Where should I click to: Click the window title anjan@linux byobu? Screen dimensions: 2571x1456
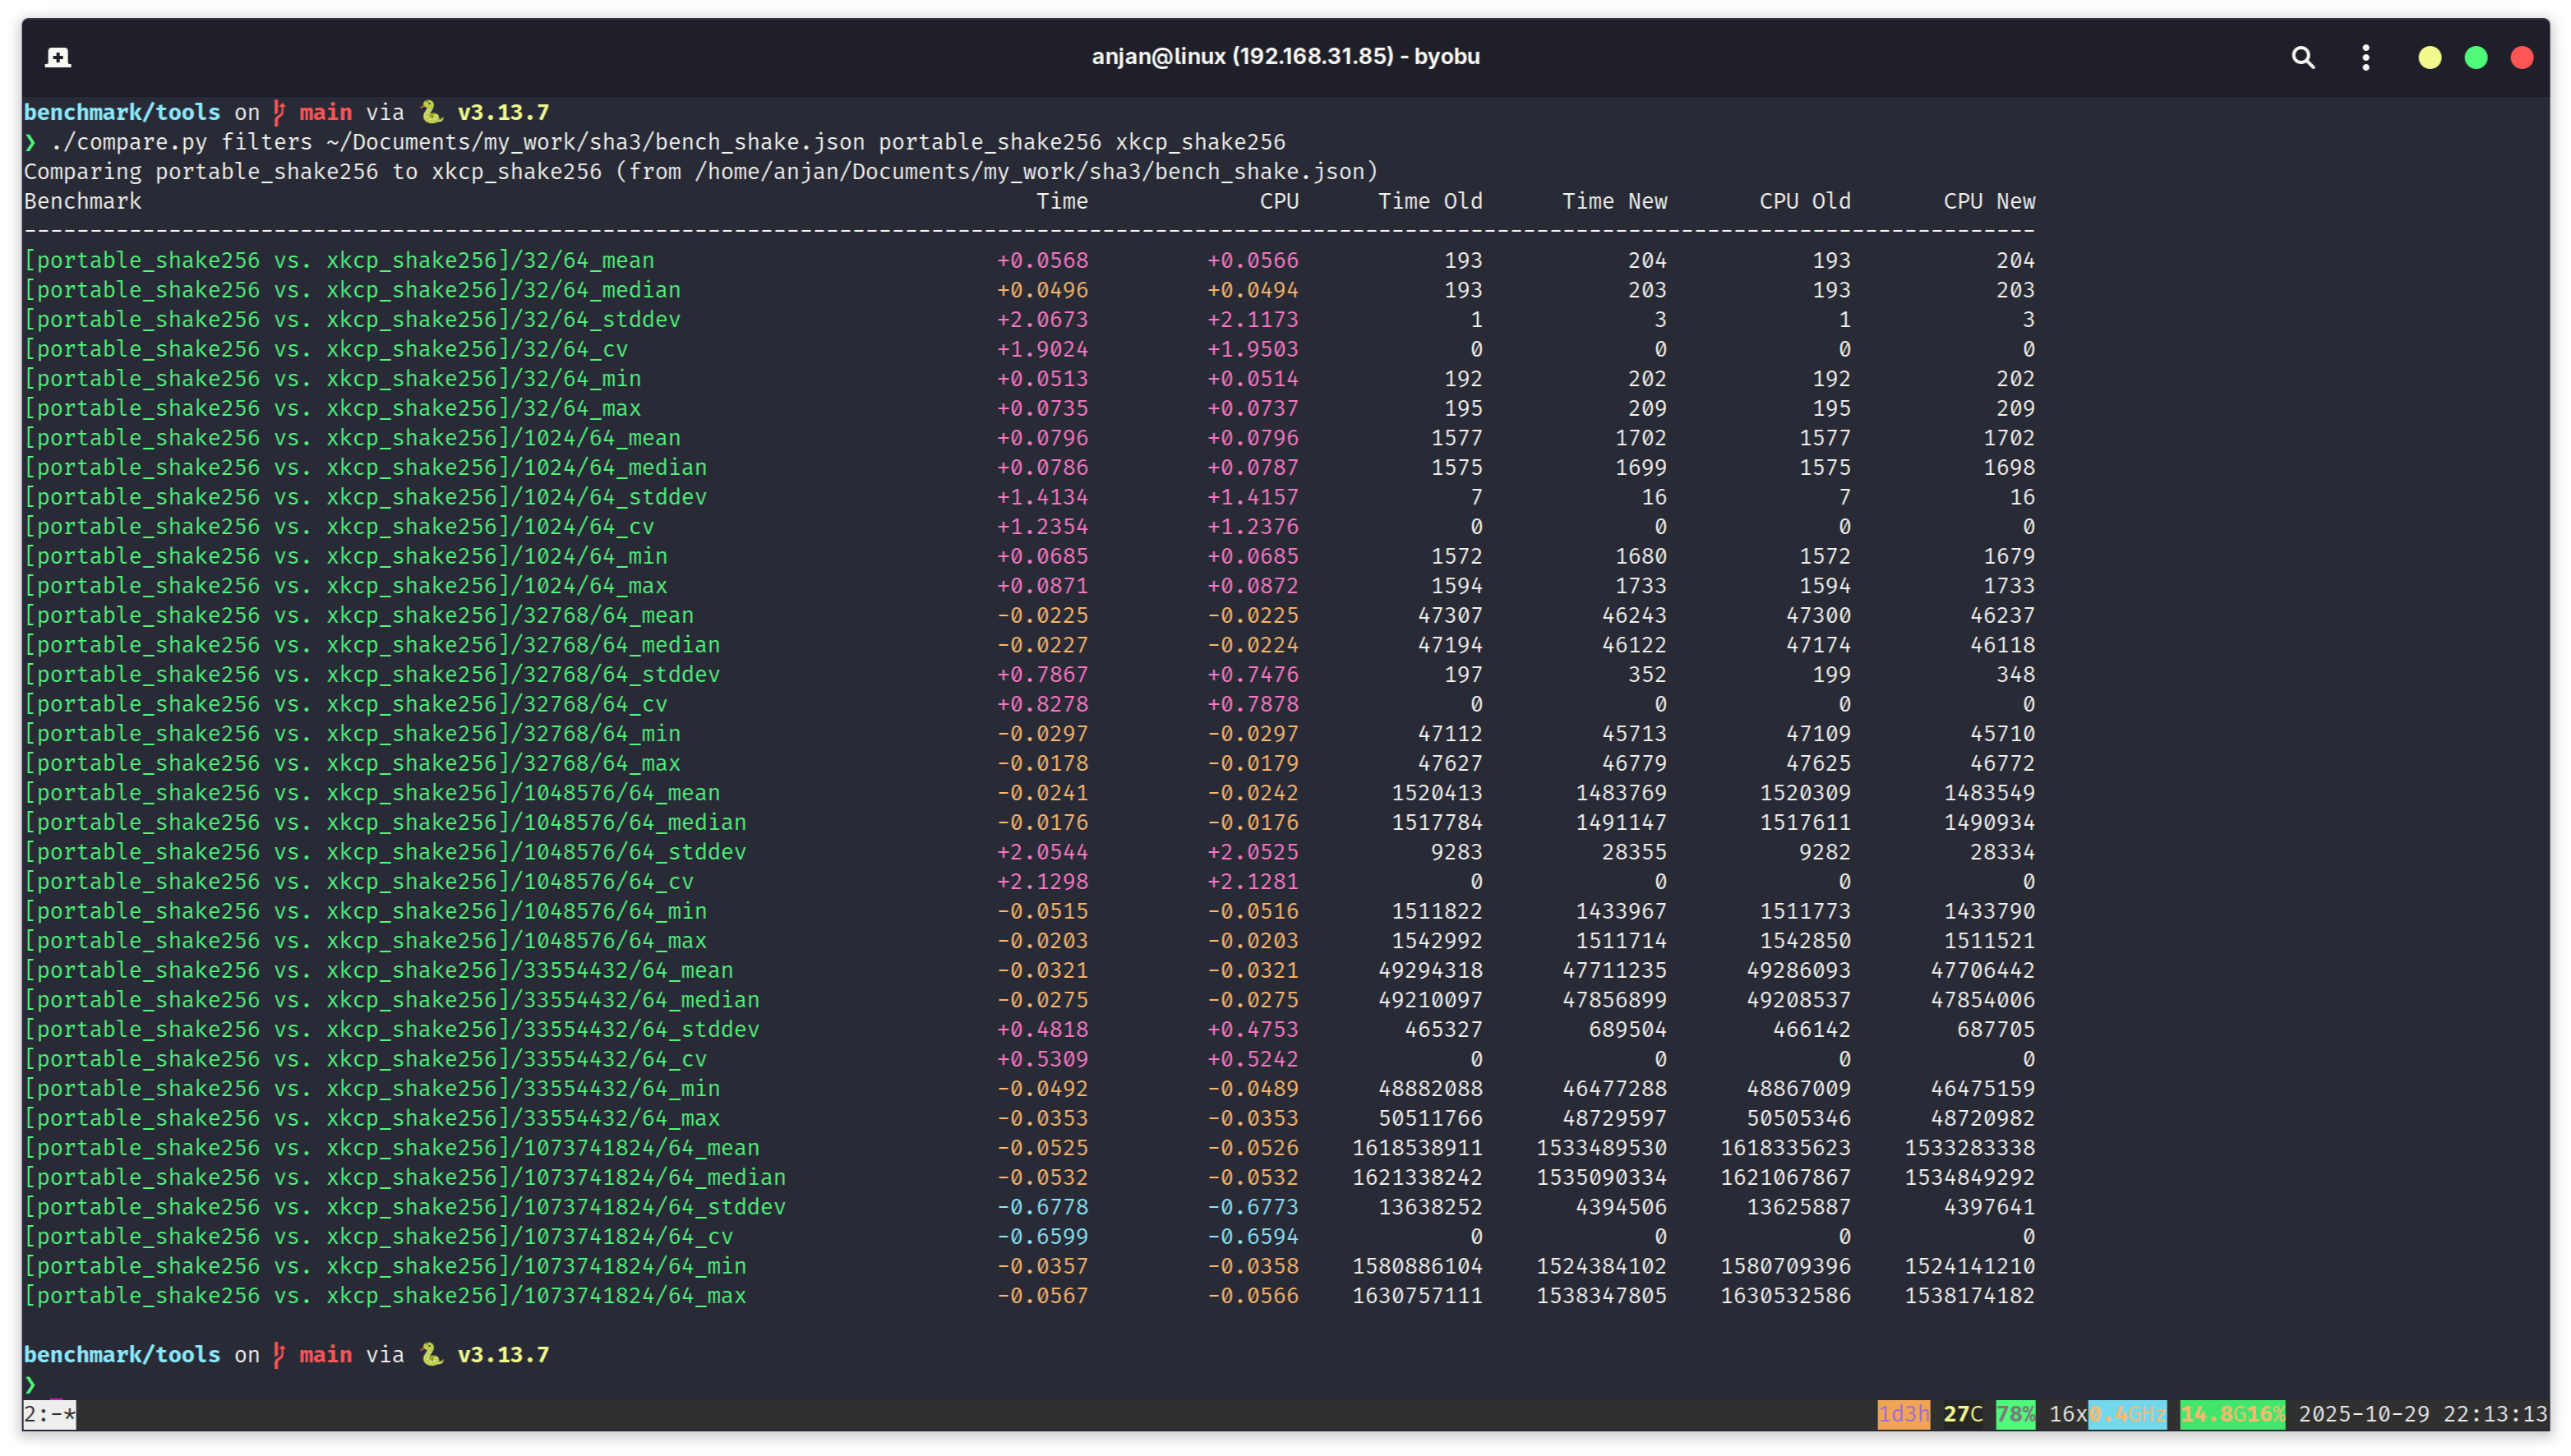coord(1285,57)
